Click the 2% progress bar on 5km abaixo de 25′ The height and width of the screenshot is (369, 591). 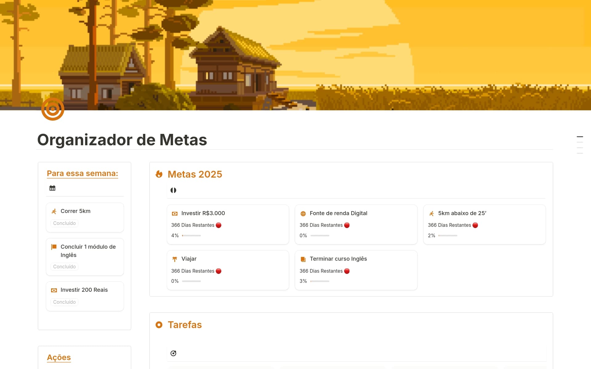click(448, 235)
